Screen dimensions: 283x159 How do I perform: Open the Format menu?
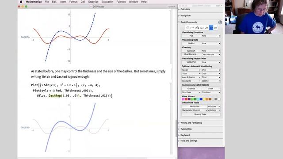coord(73,2)
